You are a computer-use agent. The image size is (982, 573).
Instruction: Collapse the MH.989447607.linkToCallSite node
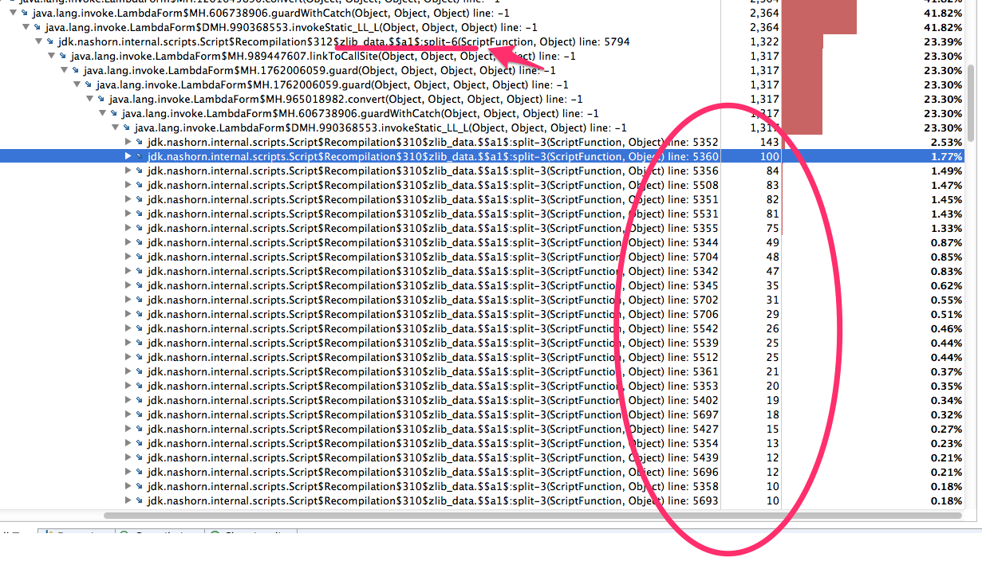52,57
